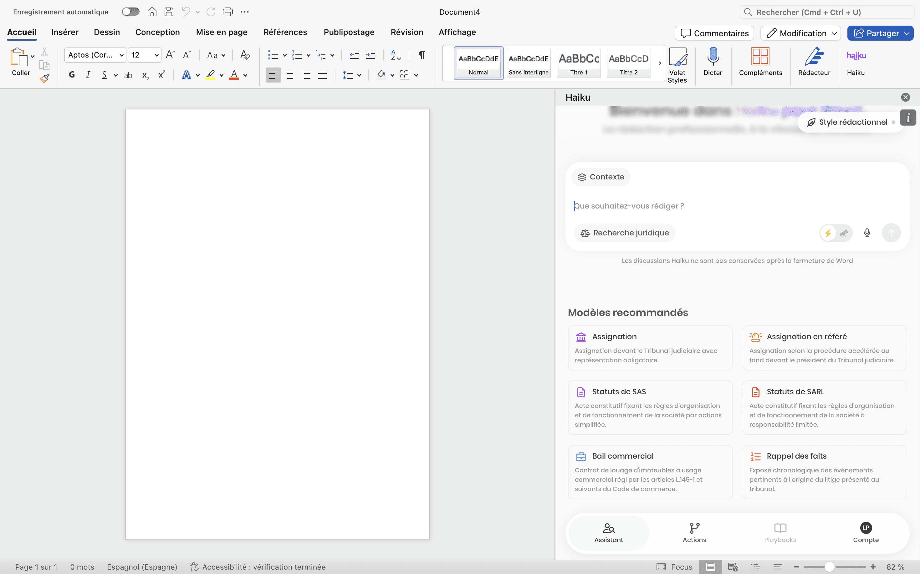Click the print icon in title bar
The height and width of the screenshot is (574, 920).
[x=227, y=12]
